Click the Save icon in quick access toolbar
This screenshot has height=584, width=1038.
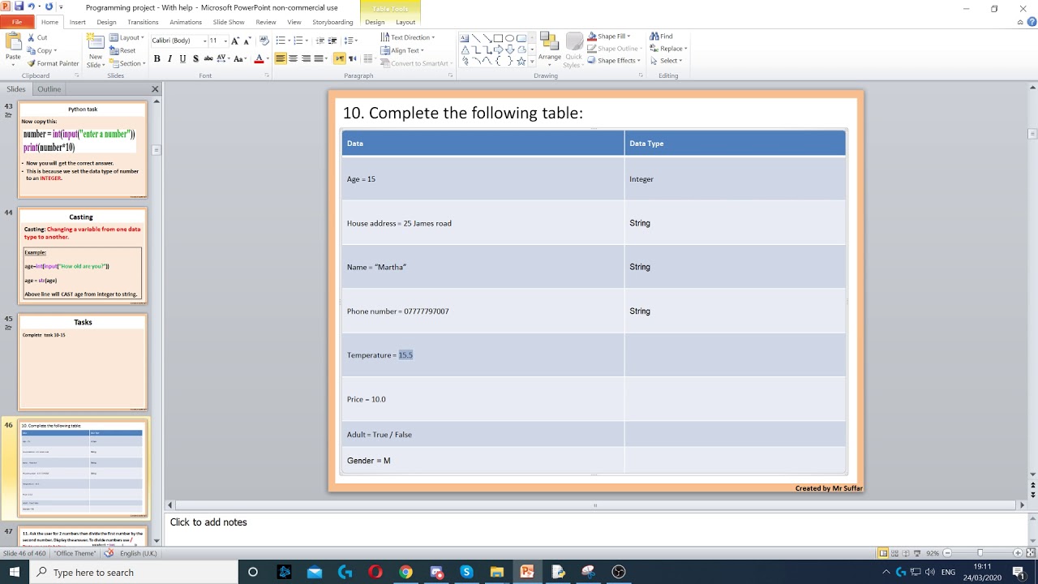18,6
